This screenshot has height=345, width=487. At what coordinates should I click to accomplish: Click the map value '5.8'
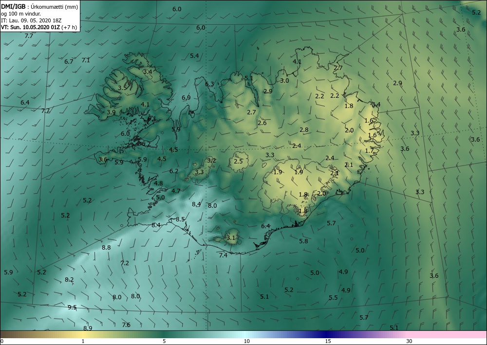303,241
